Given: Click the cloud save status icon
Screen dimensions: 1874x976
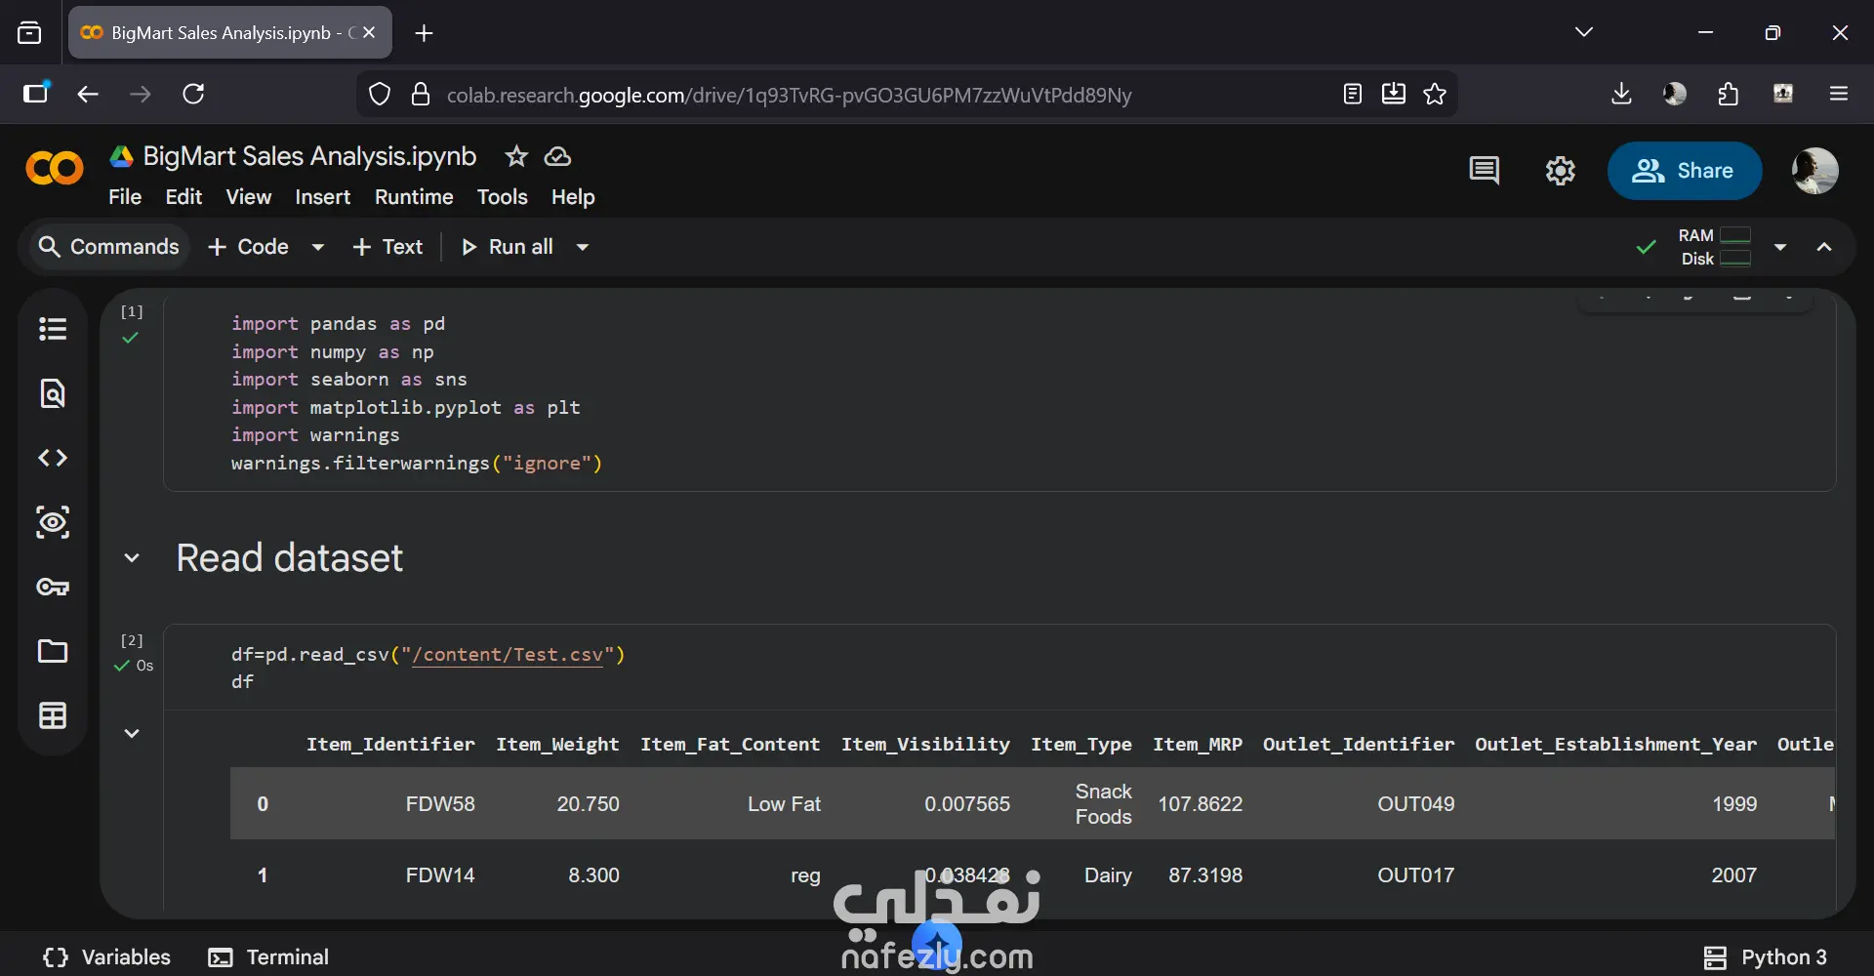Looking at the screenshot, I should [557, 156].
